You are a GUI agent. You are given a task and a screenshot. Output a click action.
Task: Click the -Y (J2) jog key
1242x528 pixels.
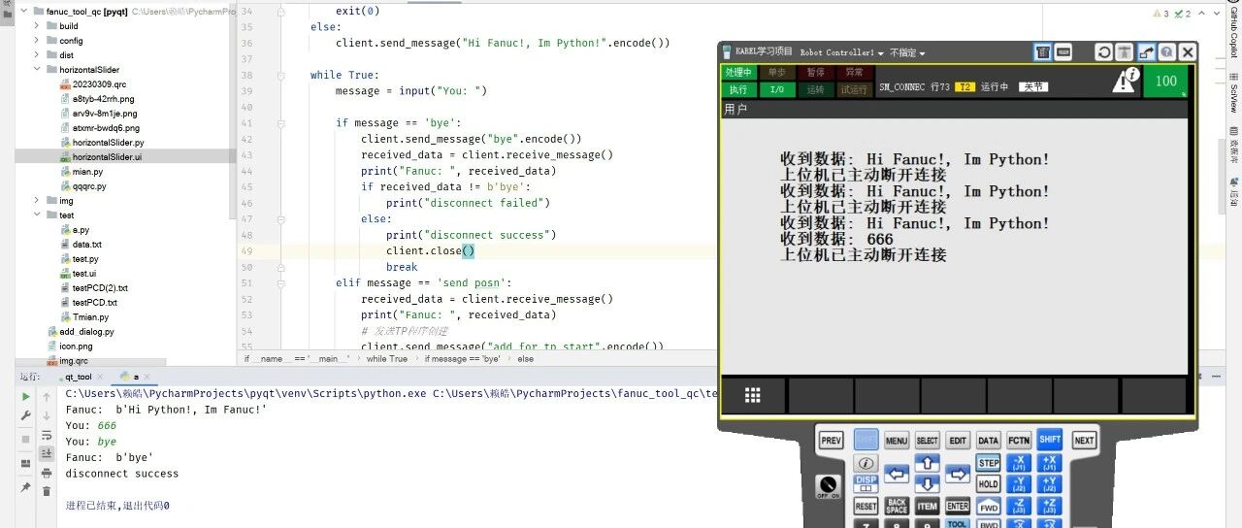(x=1019, y=484)
